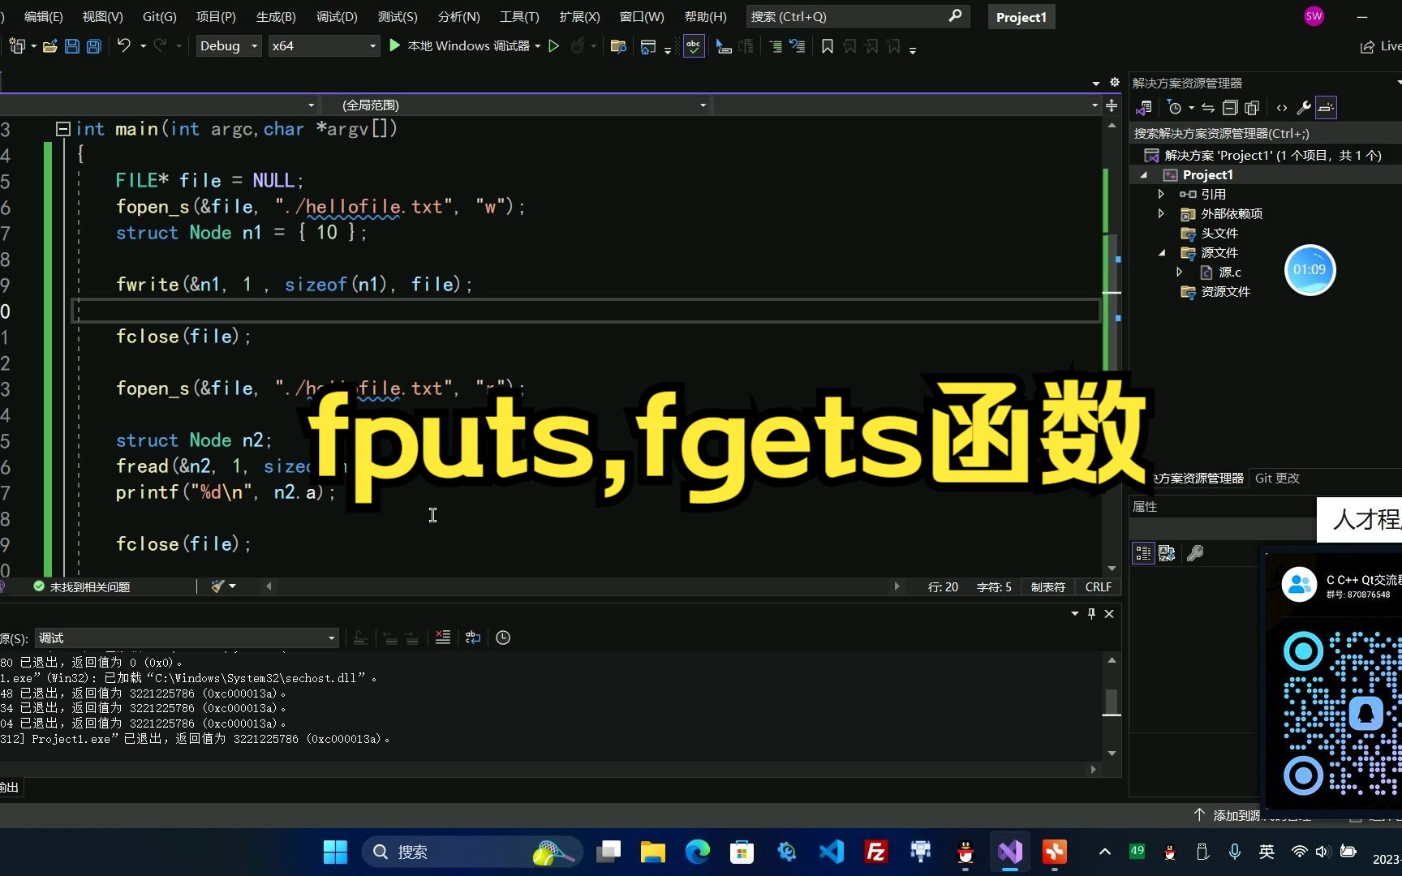Image resolution: width=1402 pixels, height=876 pixels.
Task: Toggle a bookmark on the current line
Action: [x=828, y=46]
